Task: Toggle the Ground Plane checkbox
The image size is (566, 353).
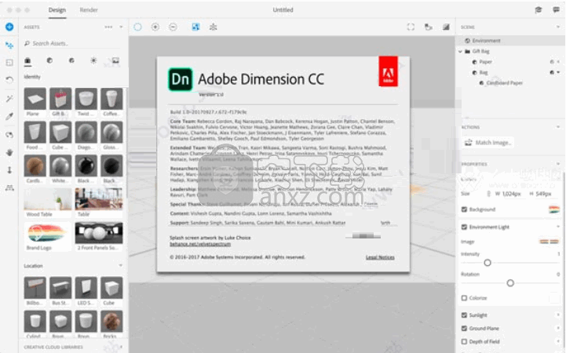Action: coord(464,328)
